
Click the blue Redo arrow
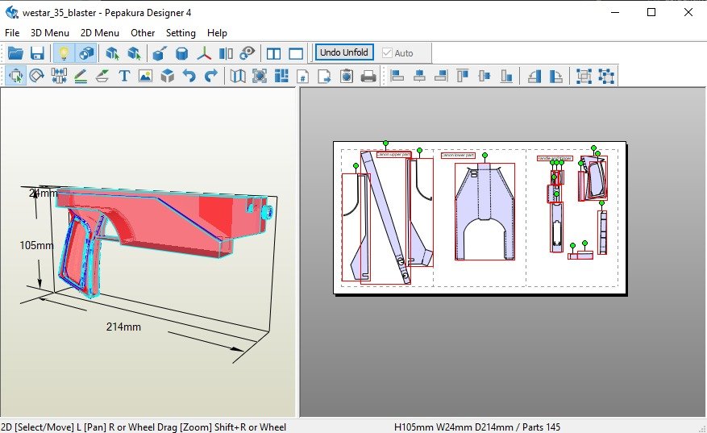tap(211, 75)
